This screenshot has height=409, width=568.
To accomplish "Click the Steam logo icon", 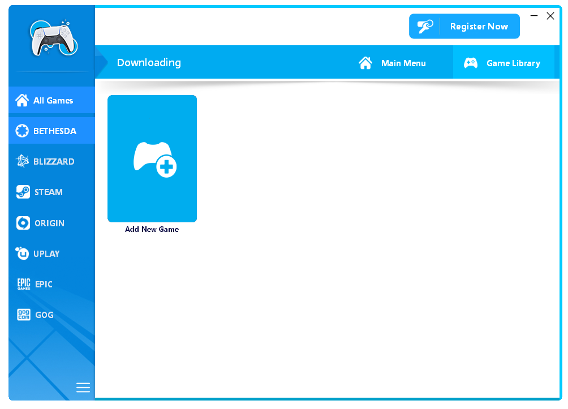I will point(23,192).
